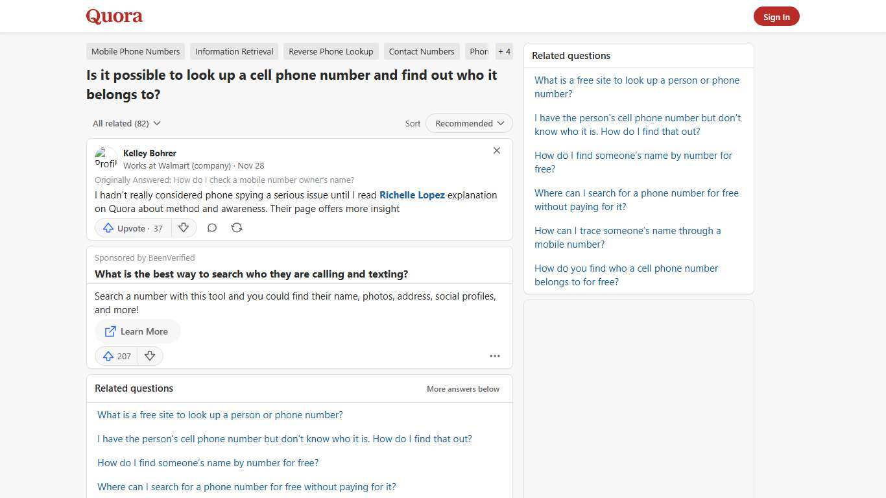Open the Richelle Lopez profile link
886x498 pixels.
click(x=412, y=195)
